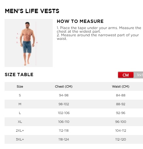
Task: Click chest value 118-124
Action: click(64, 140)
